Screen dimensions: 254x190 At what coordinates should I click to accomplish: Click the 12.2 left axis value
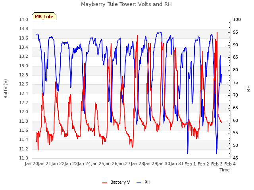(24, 103)
